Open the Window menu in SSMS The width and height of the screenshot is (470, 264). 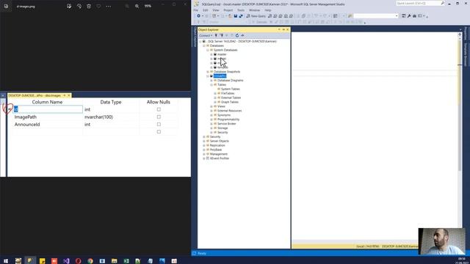click(255, 10)
